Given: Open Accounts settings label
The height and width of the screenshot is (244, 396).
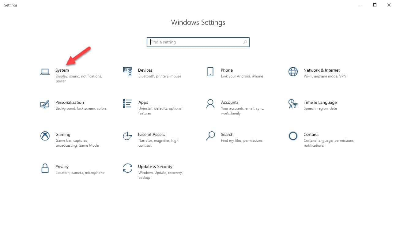Looking at the screenshot, I should point(230,102).
